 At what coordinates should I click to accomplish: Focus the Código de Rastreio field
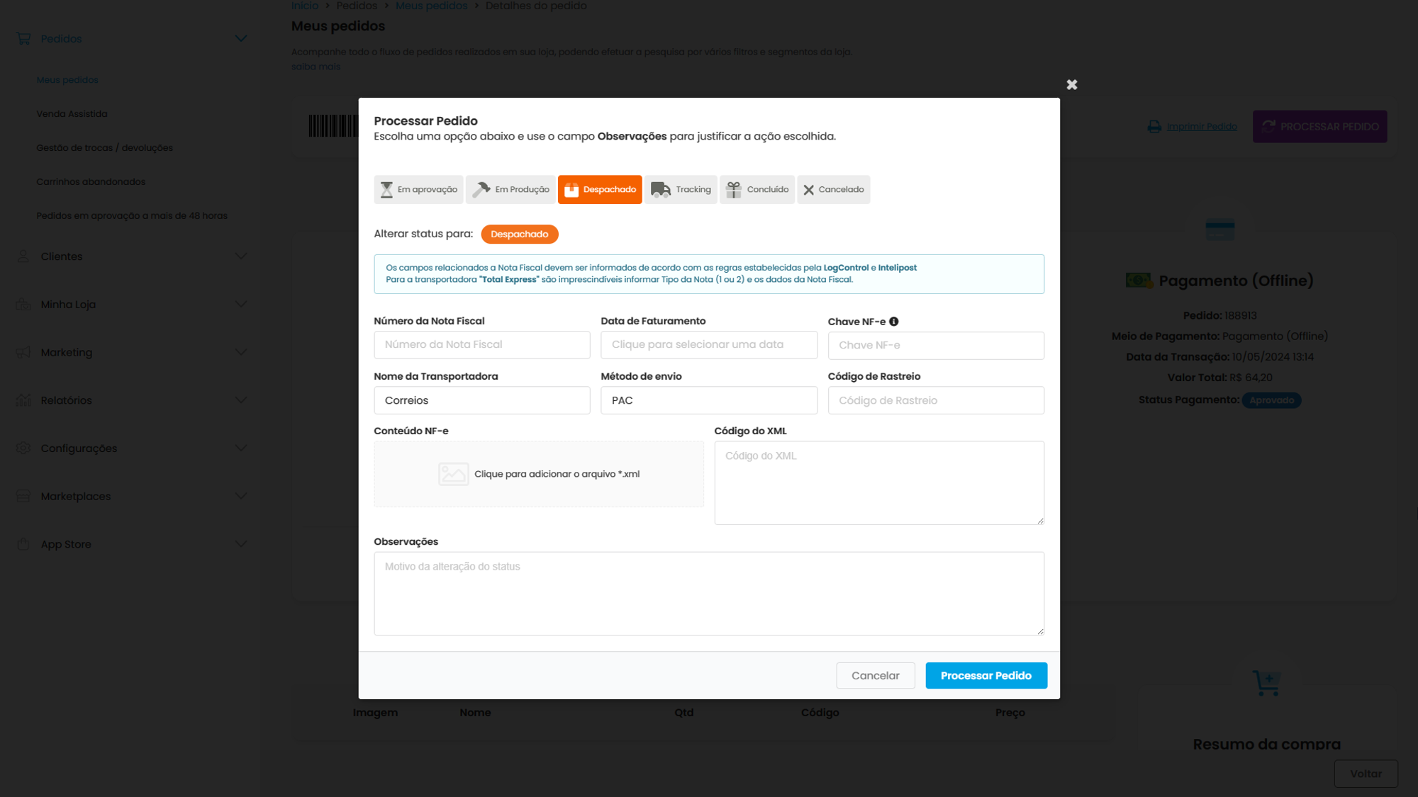click(936, 400)
